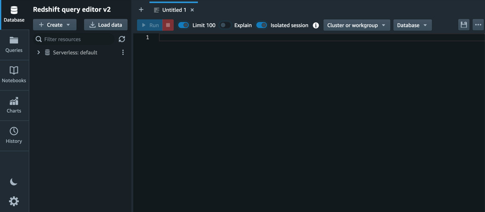
Task: Toggle the Limit 100 switch
Action: (184, 25)
